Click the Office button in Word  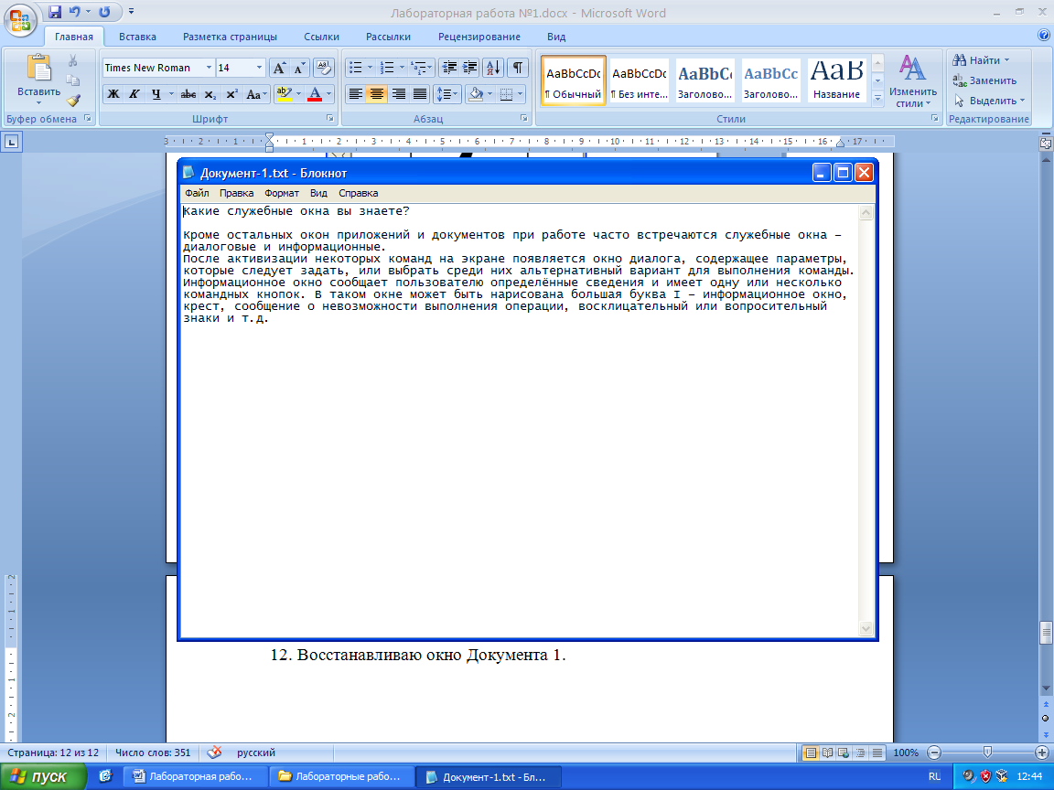[x=20, y=19]
